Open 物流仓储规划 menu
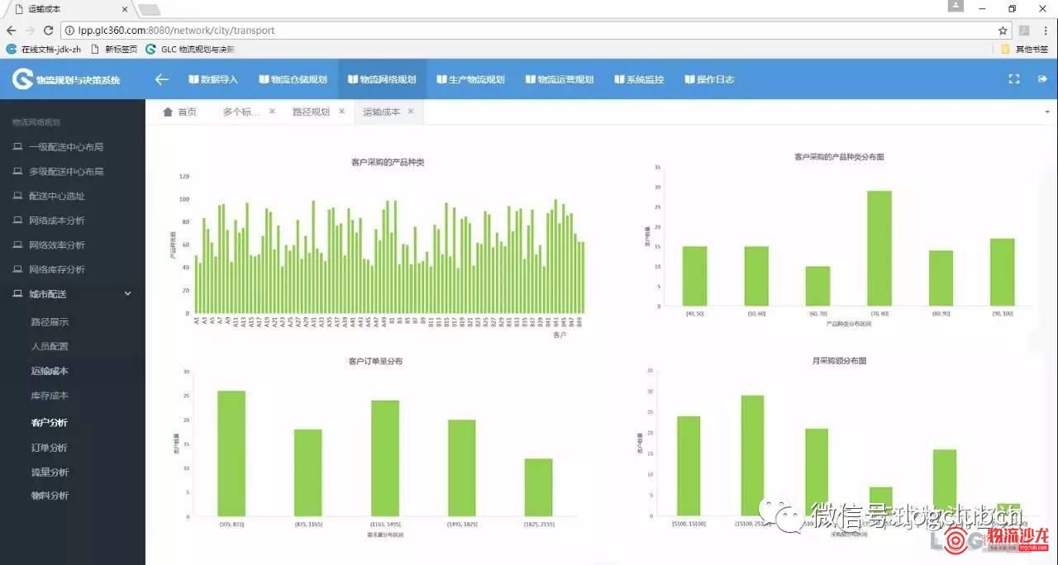1058x565 pixels. pos(293,79)
